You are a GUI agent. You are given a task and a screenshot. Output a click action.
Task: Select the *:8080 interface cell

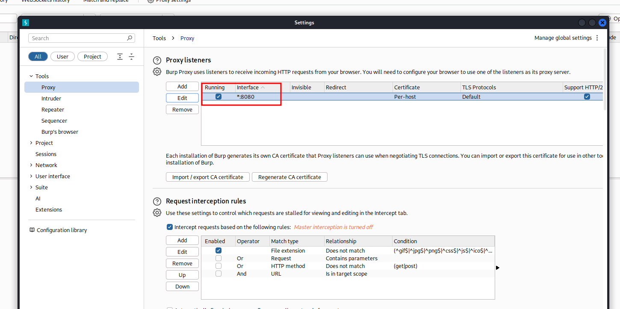(x=263, y=97)
